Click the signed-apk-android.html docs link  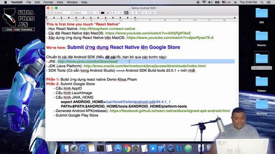(x=170, y=111)
